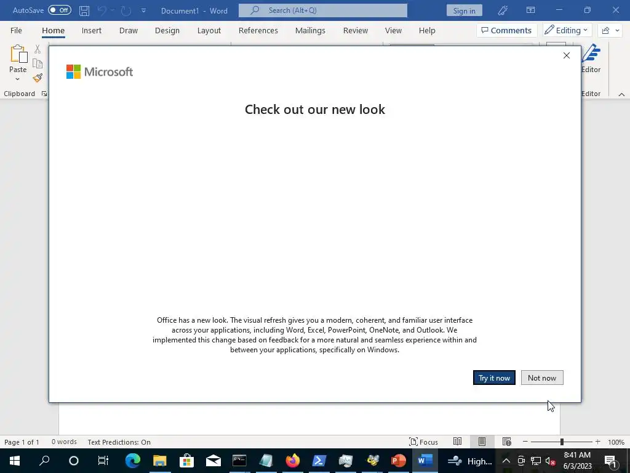Click the Cut scissors icon
This screenshot has width=630, height=473.
[x=38, y=49]
